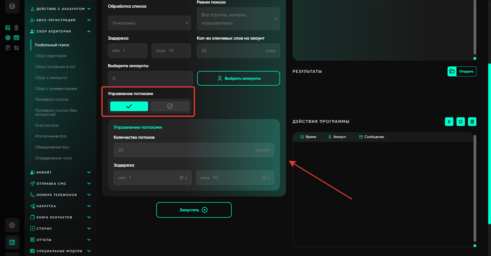Click the database icon in left rail
This screenshot has width=491, height=256.
point(12,6)
